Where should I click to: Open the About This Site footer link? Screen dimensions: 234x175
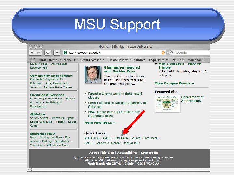101,153
